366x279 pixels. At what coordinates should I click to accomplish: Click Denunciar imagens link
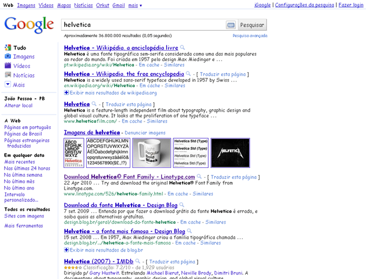coord(145,133)
